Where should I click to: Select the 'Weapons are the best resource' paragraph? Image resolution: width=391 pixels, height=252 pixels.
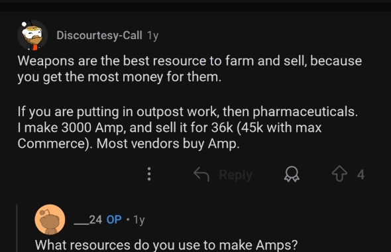(x=190, y=68)
